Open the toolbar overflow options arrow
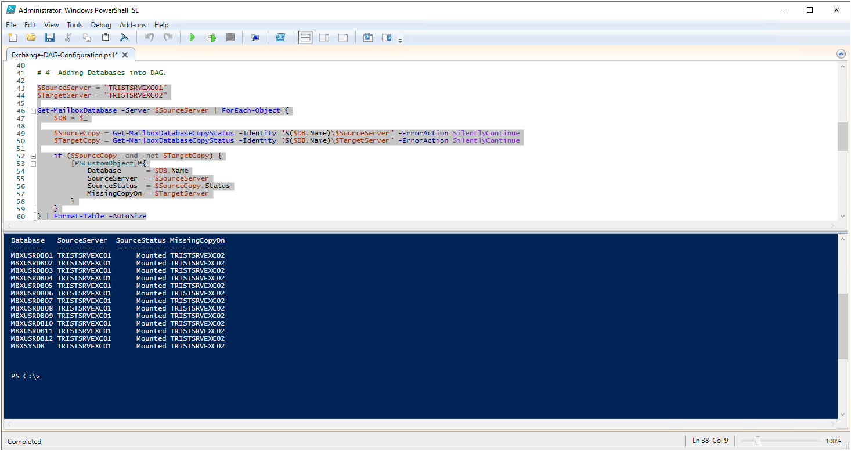Viewport: 851px width, 451px height. [x=400, y=40]
